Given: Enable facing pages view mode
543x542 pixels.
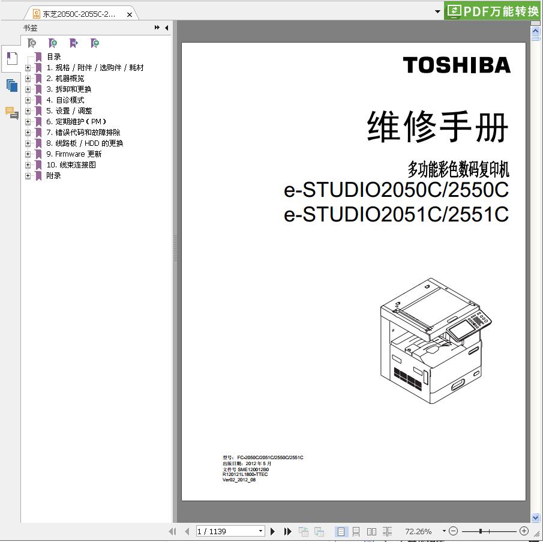Looking at the screenshot, I should (x=371, y=531).
